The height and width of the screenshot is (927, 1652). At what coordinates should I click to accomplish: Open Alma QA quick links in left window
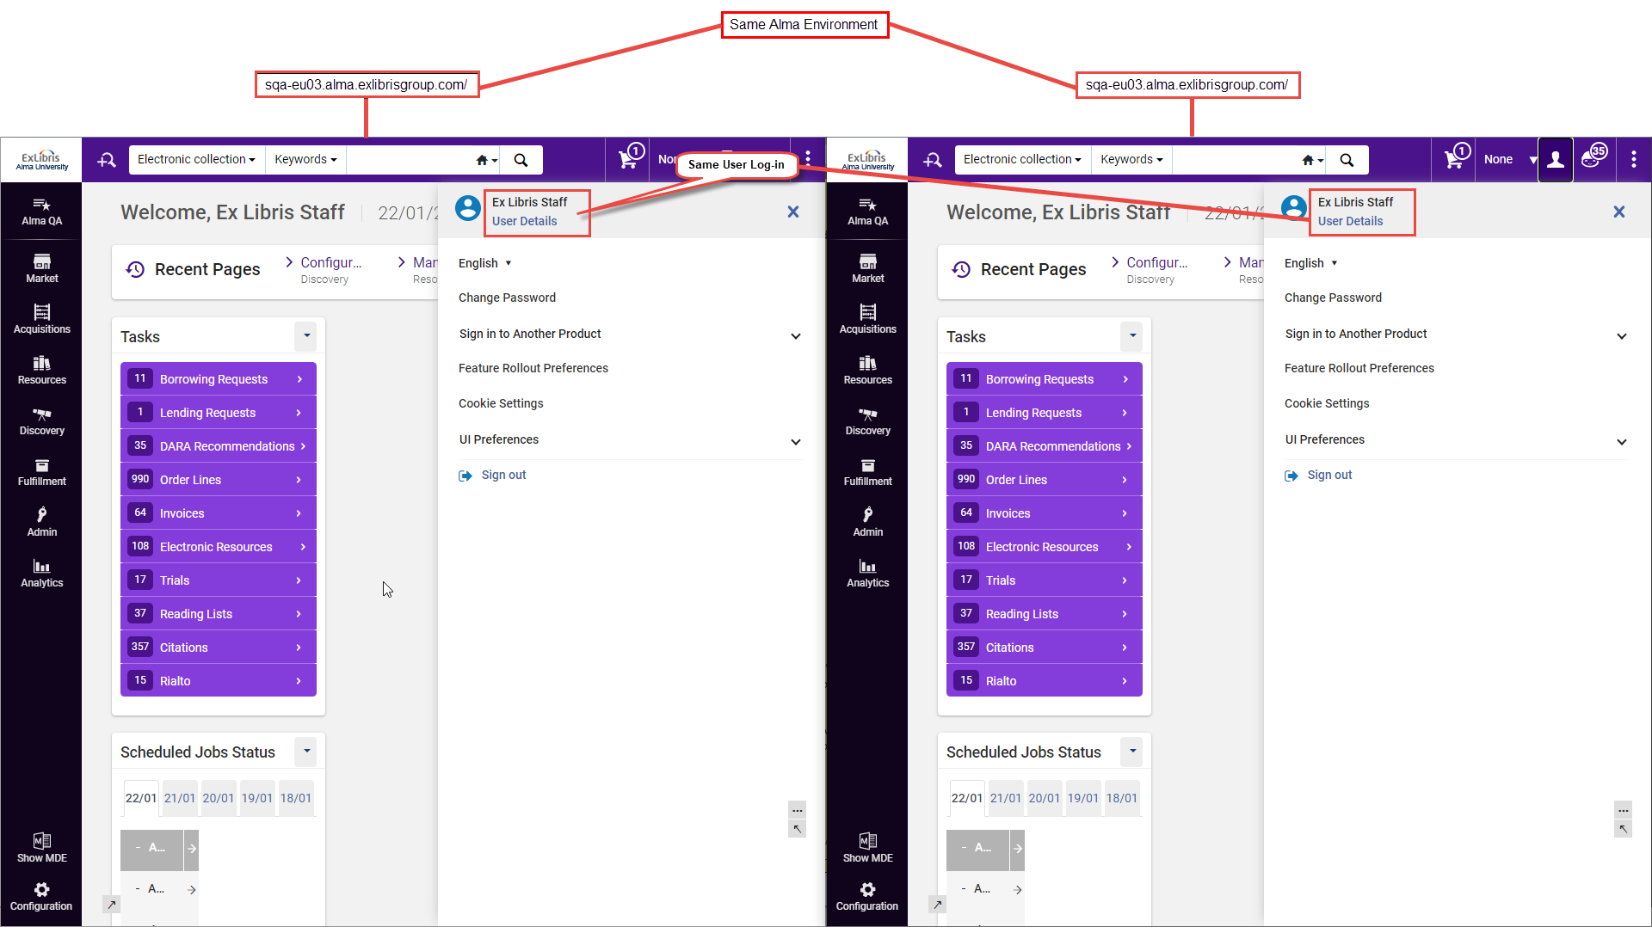pos(41,212)
